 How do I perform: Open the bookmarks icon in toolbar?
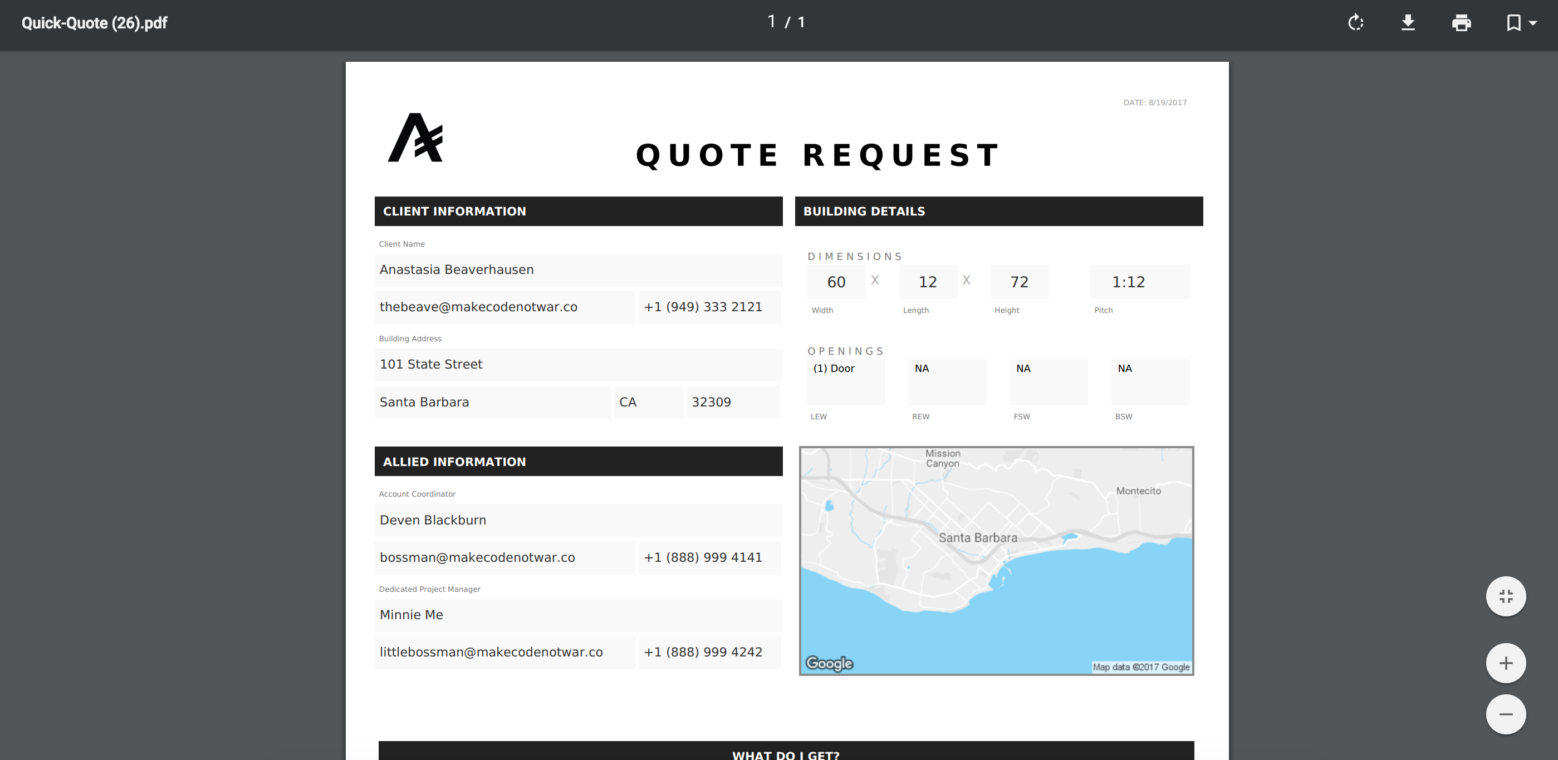pos(1513,23)
